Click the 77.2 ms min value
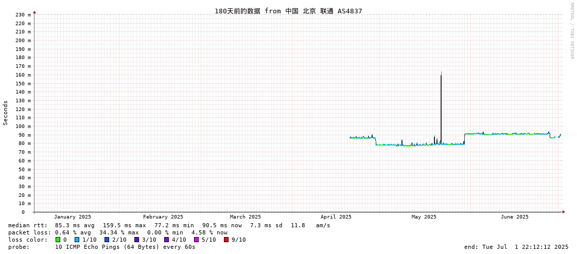This screenshot has height=254, width=577. pos(174,225)
